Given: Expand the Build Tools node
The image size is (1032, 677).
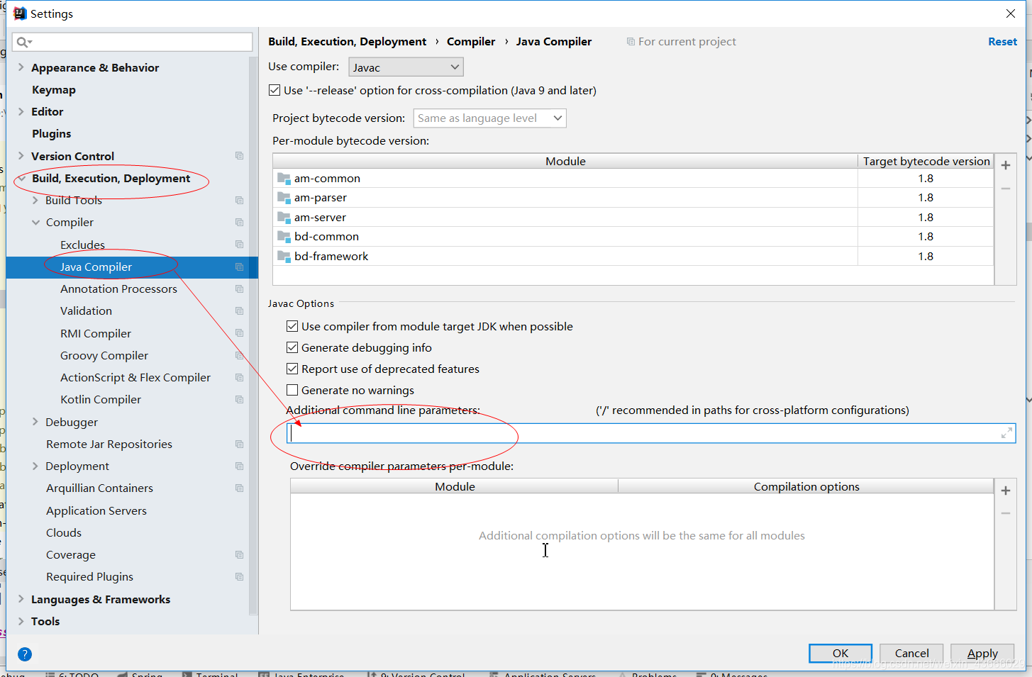Looking at the screenshot, I should click(x=35, y=201).
